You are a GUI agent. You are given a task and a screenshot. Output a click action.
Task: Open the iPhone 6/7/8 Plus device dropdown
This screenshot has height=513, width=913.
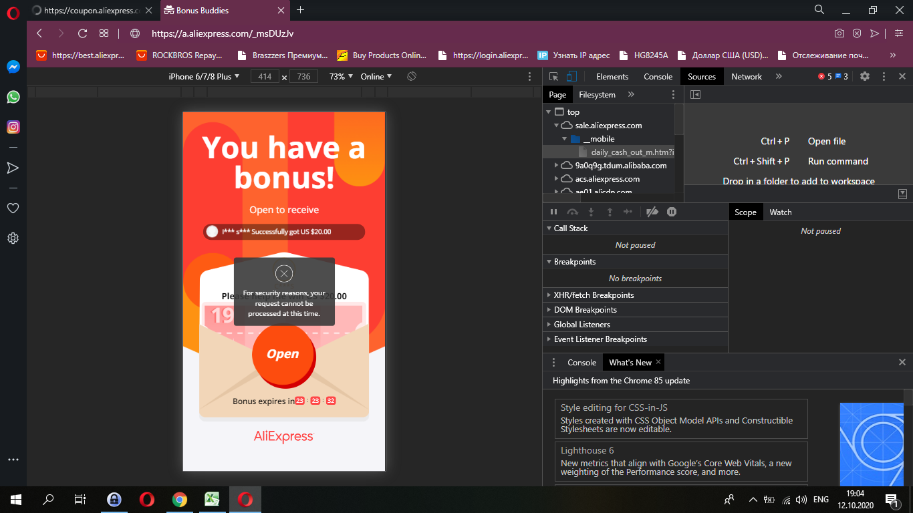tap(204, 76)
